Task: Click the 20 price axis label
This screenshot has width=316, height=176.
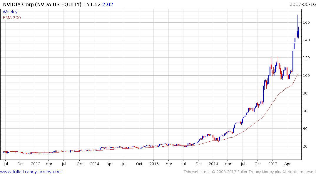Action: [305, 146]
